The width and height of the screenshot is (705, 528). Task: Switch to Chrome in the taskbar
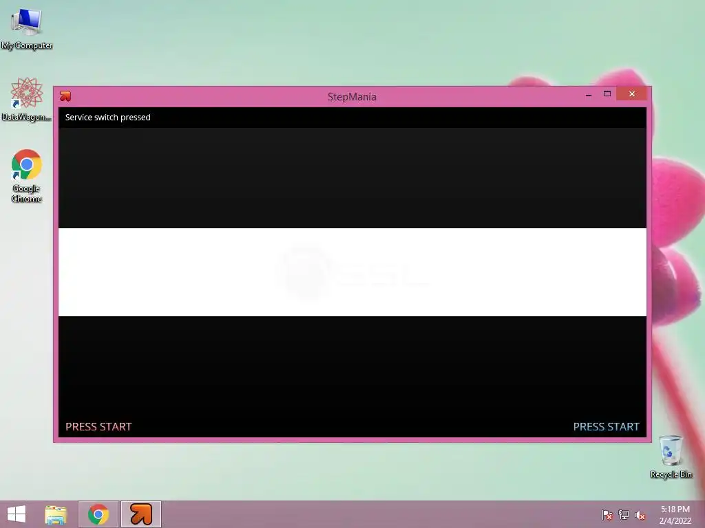(98, 514)
